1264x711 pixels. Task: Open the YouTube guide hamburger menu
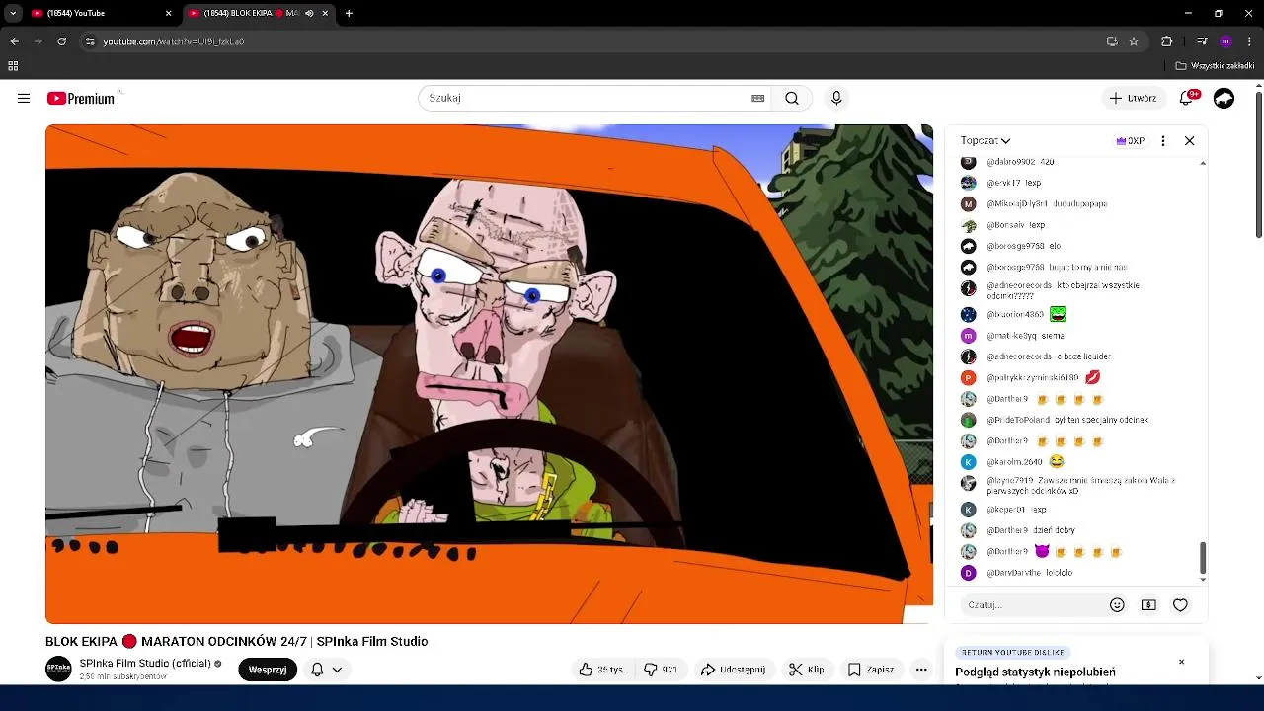click(x=24, y=98)
